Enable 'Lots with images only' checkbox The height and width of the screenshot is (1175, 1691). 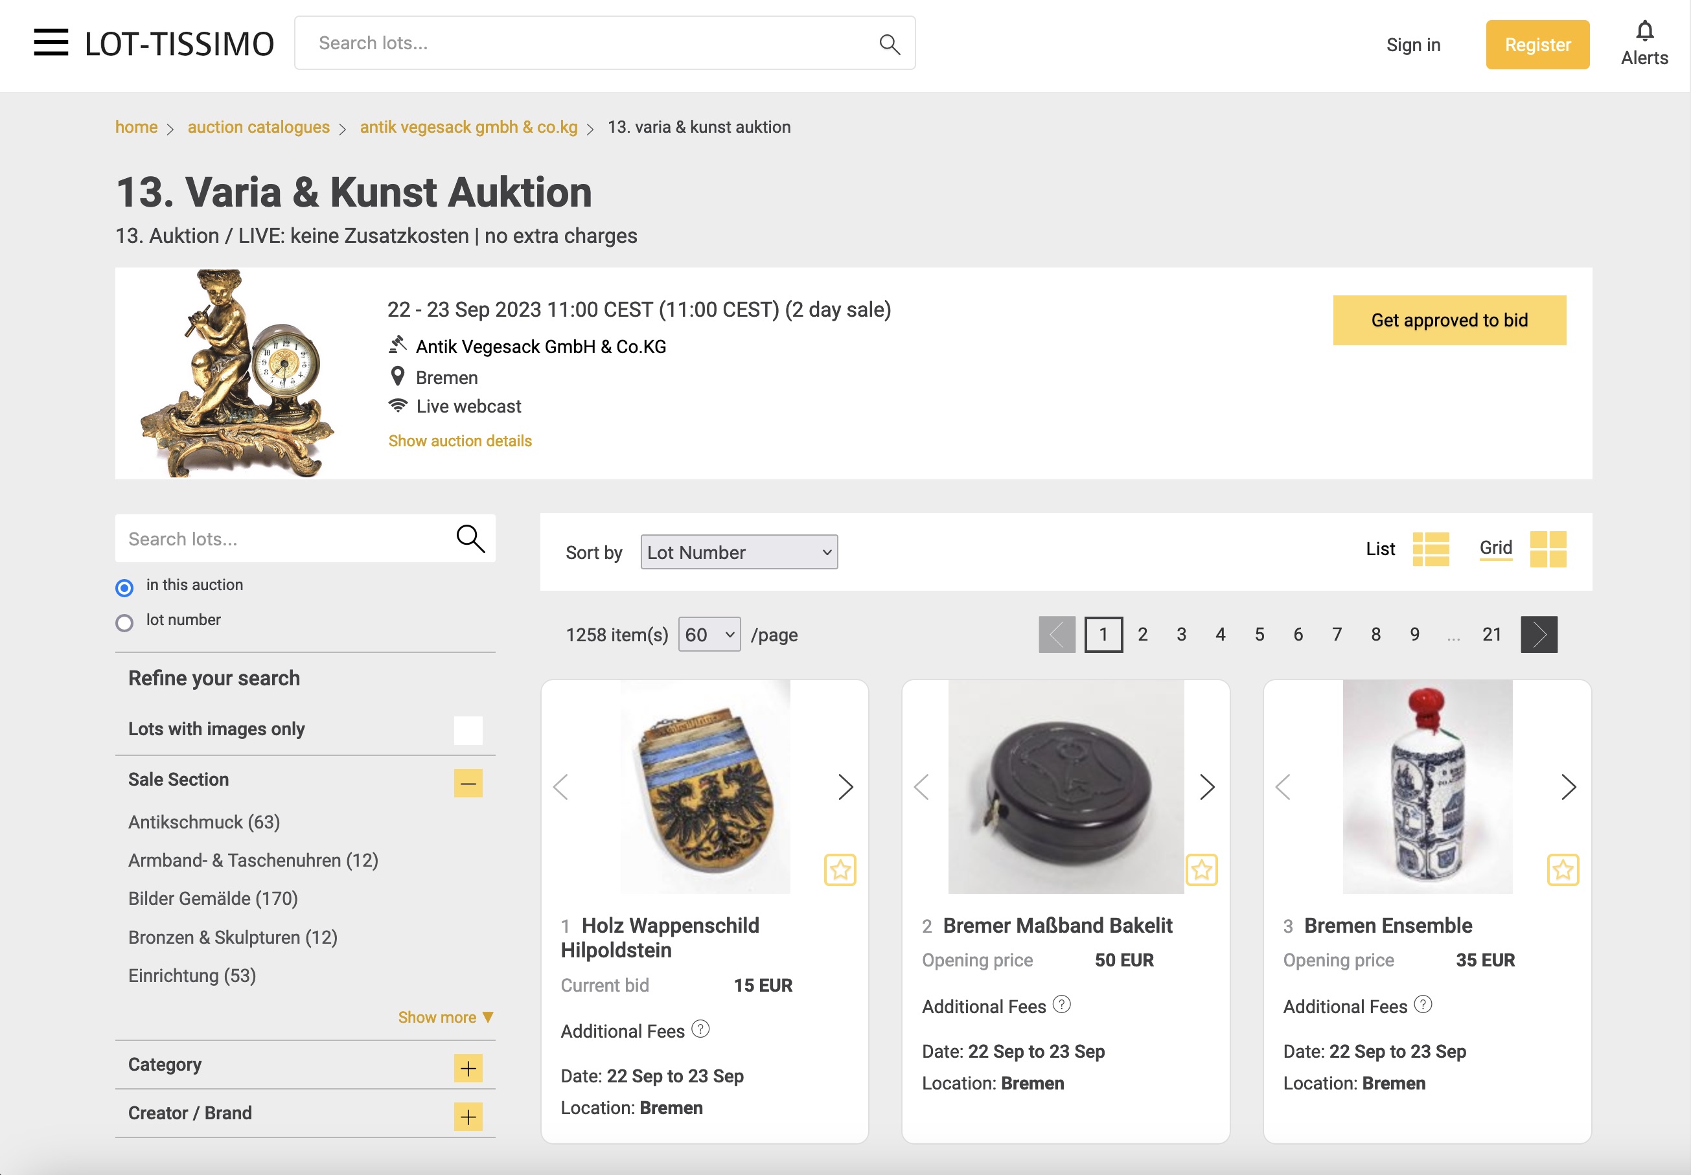[468, 729]
